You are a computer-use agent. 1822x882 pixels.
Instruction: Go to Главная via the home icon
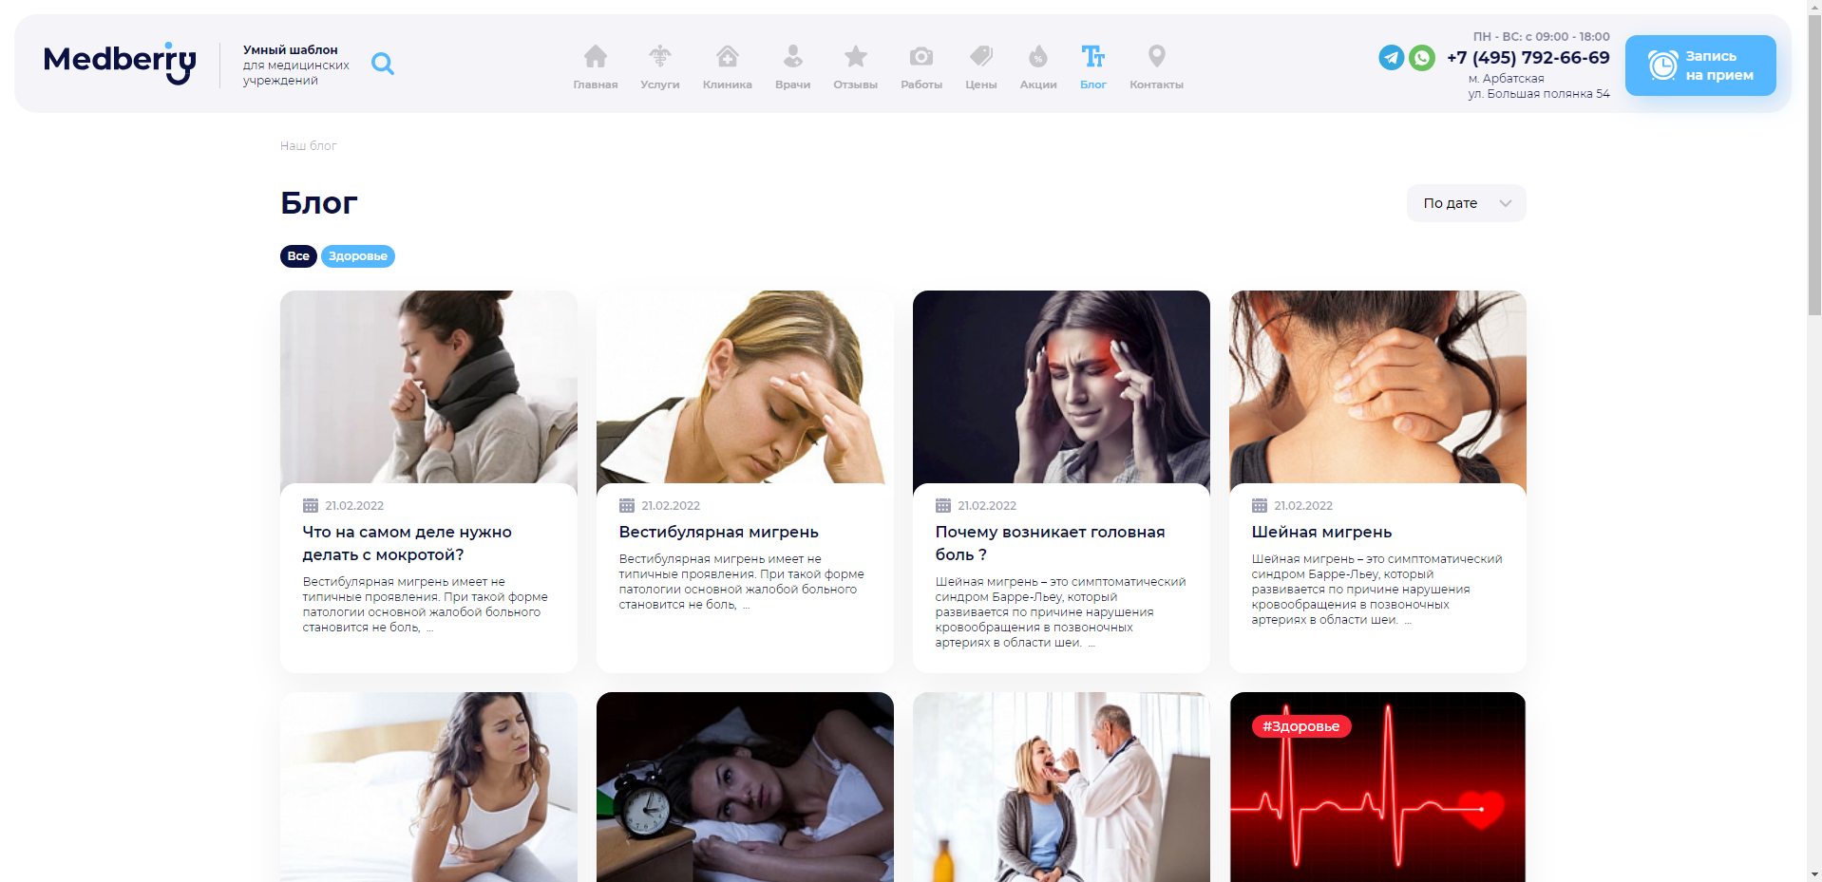click(596, 56)
